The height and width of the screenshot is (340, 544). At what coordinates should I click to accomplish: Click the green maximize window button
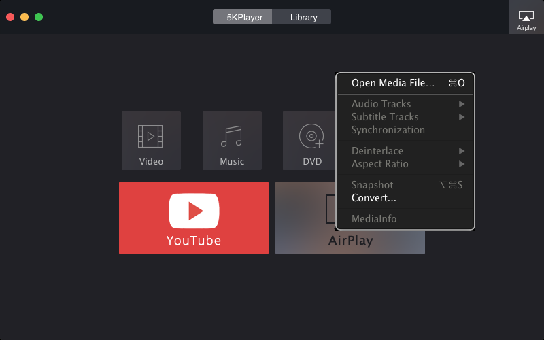click(39, 16)
